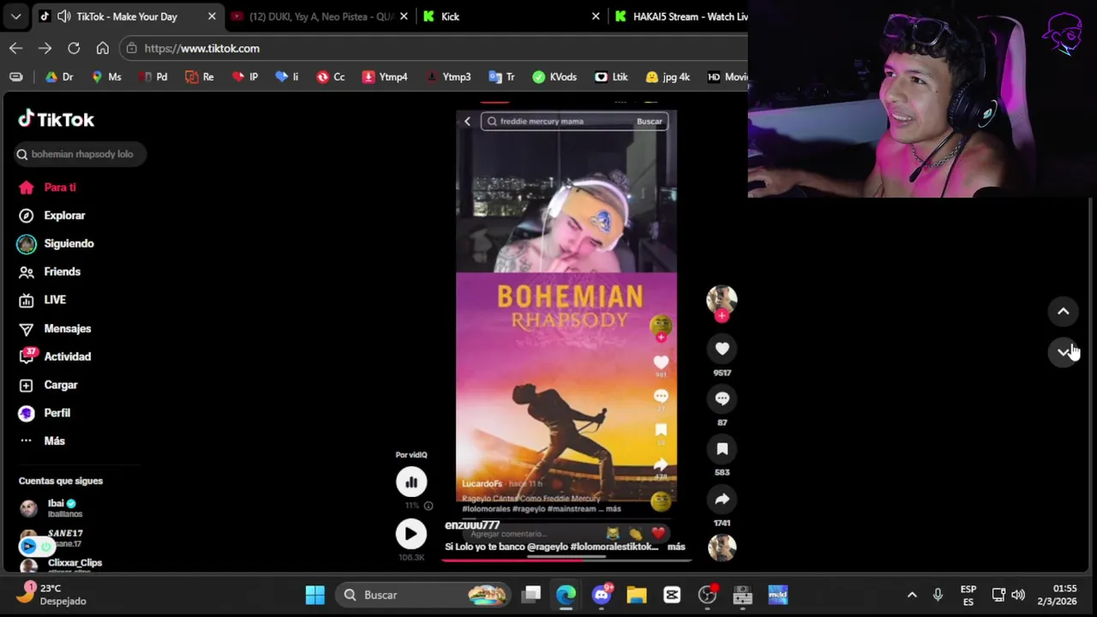Screen dimensions: 1097x617
Task: Show hidden system tray icons
Action: pyautogui.click(x=912, y=595)
